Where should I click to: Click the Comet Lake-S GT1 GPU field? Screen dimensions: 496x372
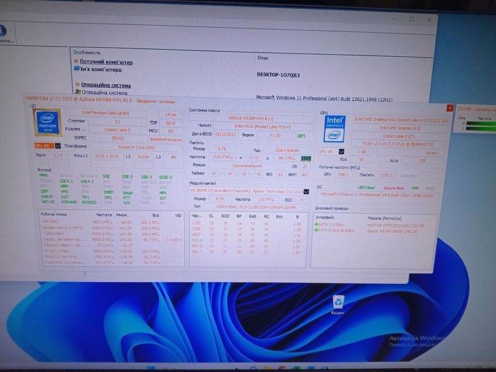pyautogui.click(x=398, y=136)
